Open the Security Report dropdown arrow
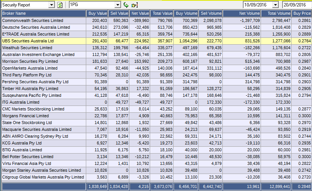Screen dimensions: 312x191 tap(51, 5)
